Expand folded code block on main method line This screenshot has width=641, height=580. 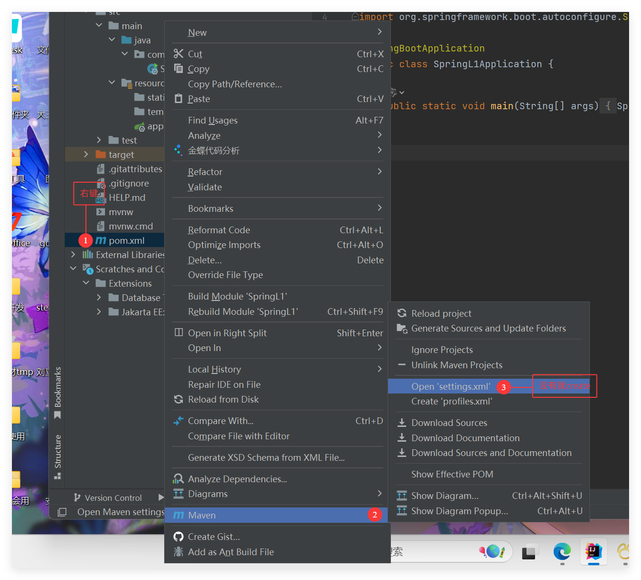pos(608,105)
